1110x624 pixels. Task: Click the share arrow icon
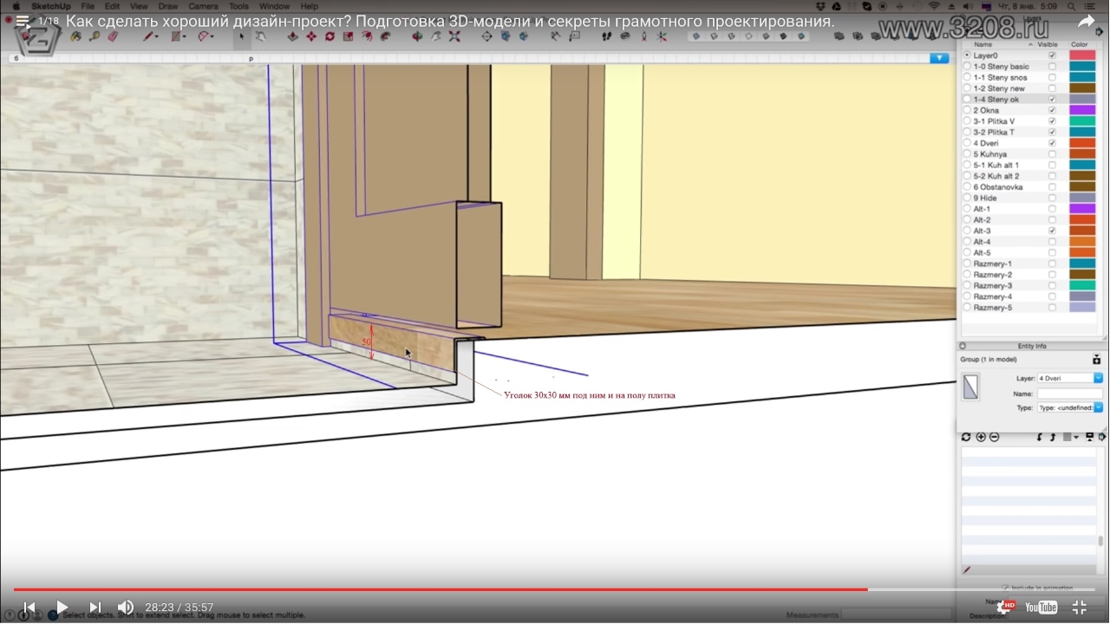click(x=1086, y=22)
